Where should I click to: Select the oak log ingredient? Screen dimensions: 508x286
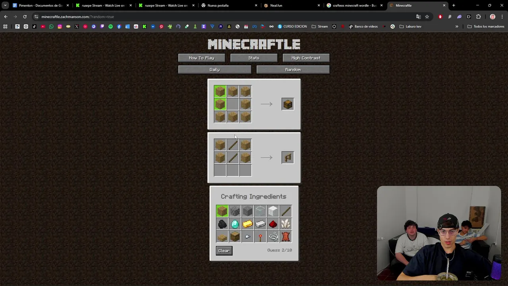click(235, 237)
